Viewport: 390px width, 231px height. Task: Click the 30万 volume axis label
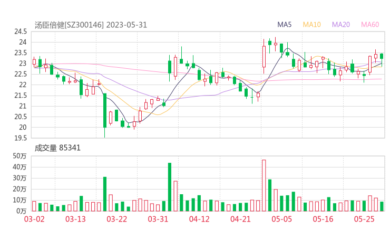tap(19, 178)
